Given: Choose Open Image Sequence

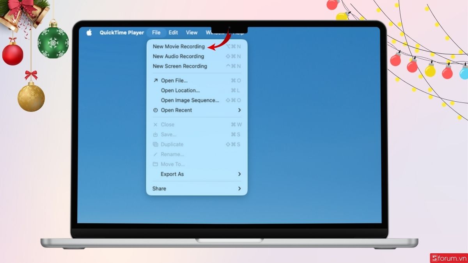Looking at the screenshot, I should [x=190, y=100].
